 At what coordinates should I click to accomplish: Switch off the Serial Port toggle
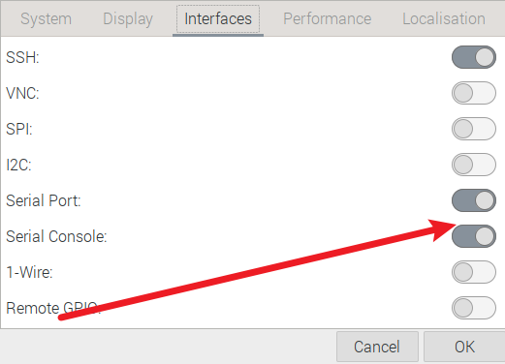(x=474, y=200)
